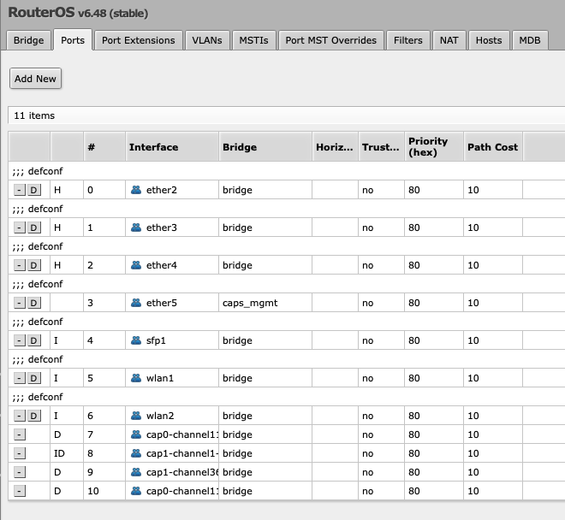Select the Ports tab
Image resolution: width=565 pixels, height=520 pixels.
coord(73,40)
